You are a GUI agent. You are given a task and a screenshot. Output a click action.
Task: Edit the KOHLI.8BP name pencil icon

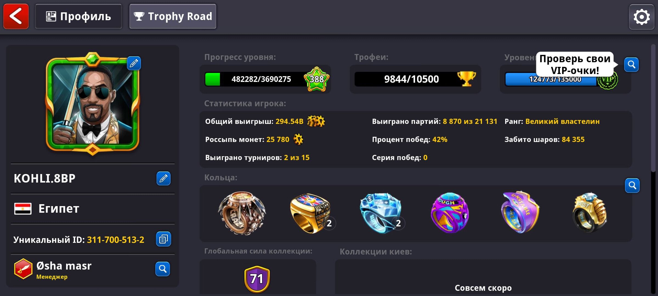[x=163, y=178]
